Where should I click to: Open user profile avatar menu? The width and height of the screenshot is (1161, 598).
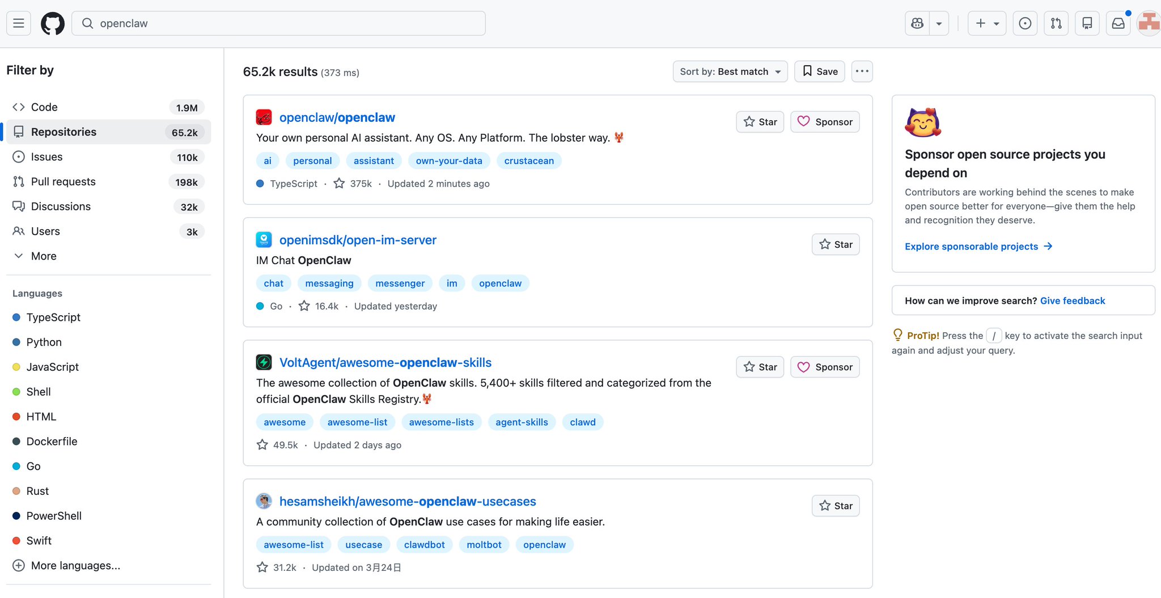[1149, 23]
